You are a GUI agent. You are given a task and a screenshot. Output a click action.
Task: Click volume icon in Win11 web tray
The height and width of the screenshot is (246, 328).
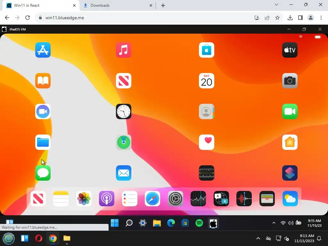coord(291,223)
